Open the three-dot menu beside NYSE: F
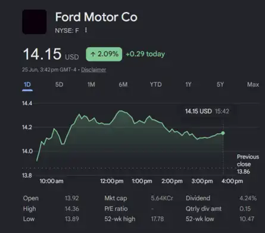 point(86,30)
